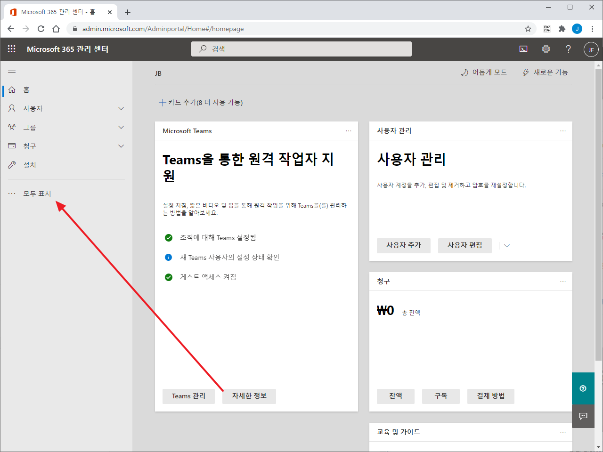Expand the 그룹 navigation section
Screen dimensions: 603x452
[x=121, y=127]
